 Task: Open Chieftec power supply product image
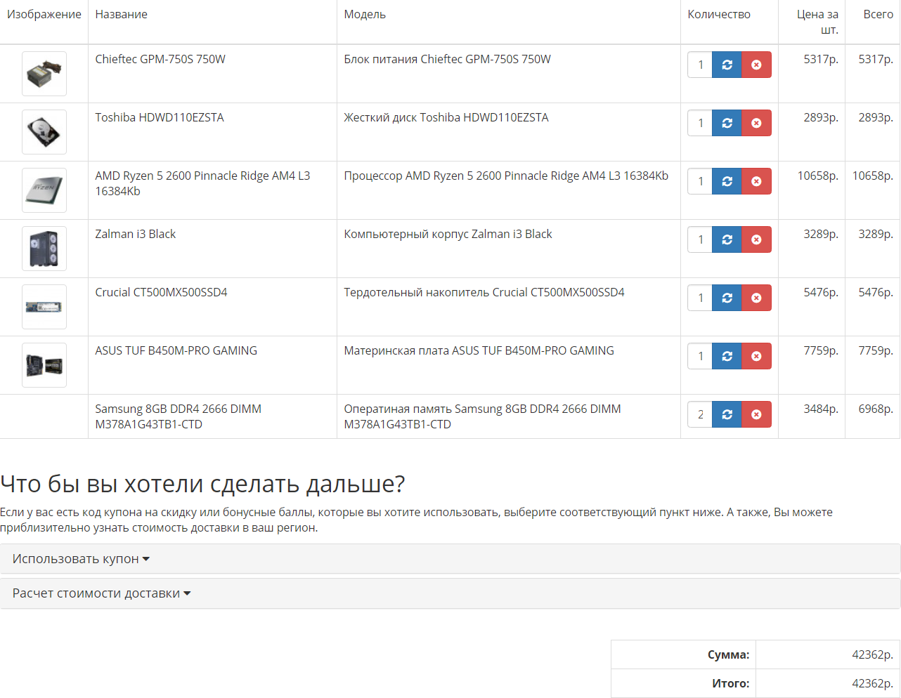(x=44, y=74)
